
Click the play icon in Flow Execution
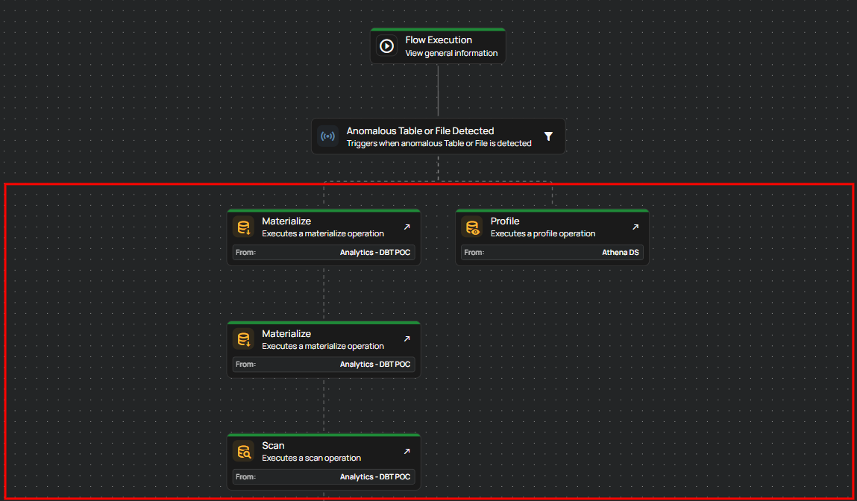(386, 46)
